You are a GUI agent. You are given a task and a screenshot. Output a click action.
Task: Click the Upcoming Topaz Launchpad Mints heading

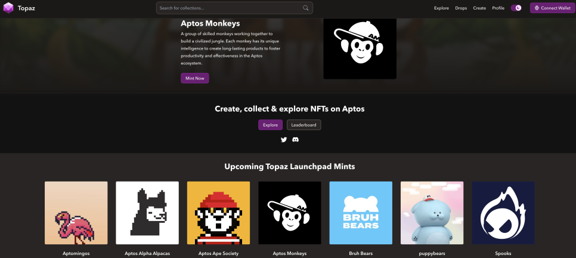(x=289, y=167)
